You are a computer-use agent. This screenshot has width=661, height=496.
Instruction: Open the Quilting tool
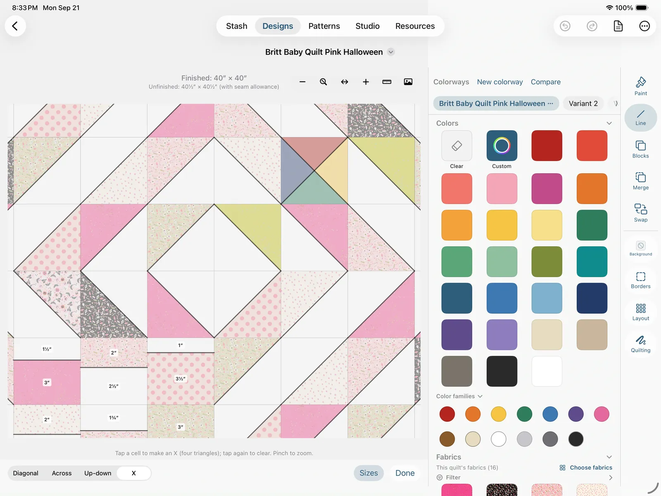(640, 344)
